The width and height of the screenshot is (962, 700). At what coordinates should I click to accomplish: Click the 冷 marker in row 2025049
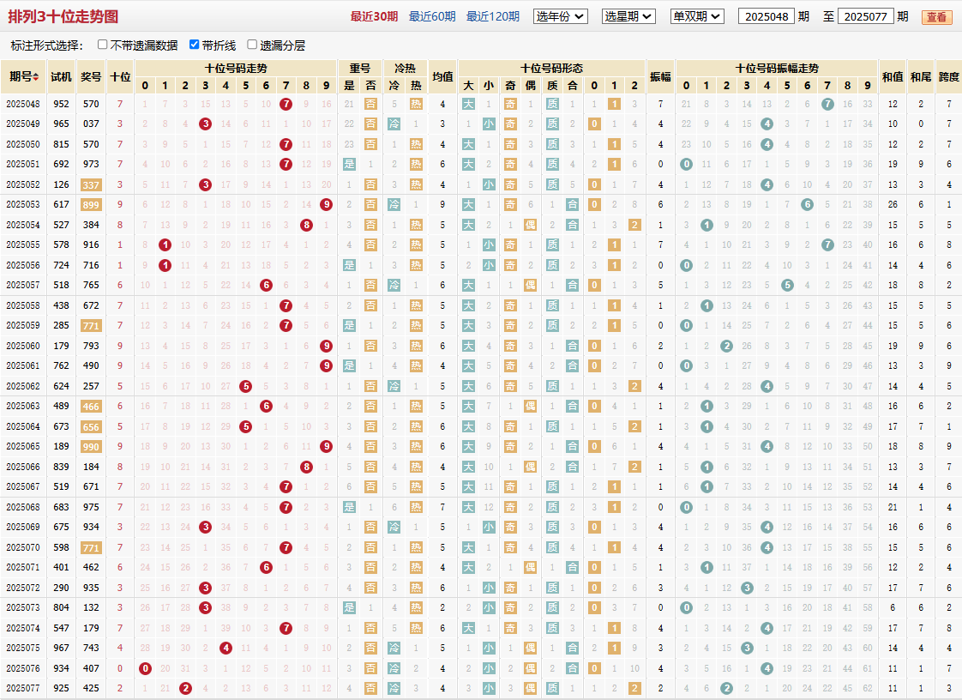[x=394, y=124]
